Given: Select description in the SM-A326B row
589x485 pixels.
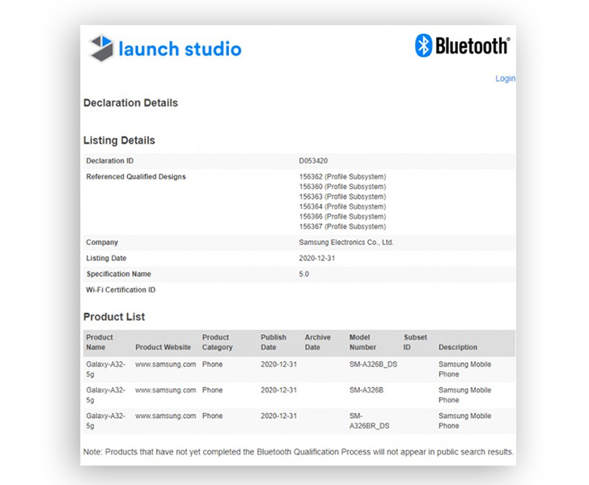Looking at the screenshot, I should (x=464, y=395).
